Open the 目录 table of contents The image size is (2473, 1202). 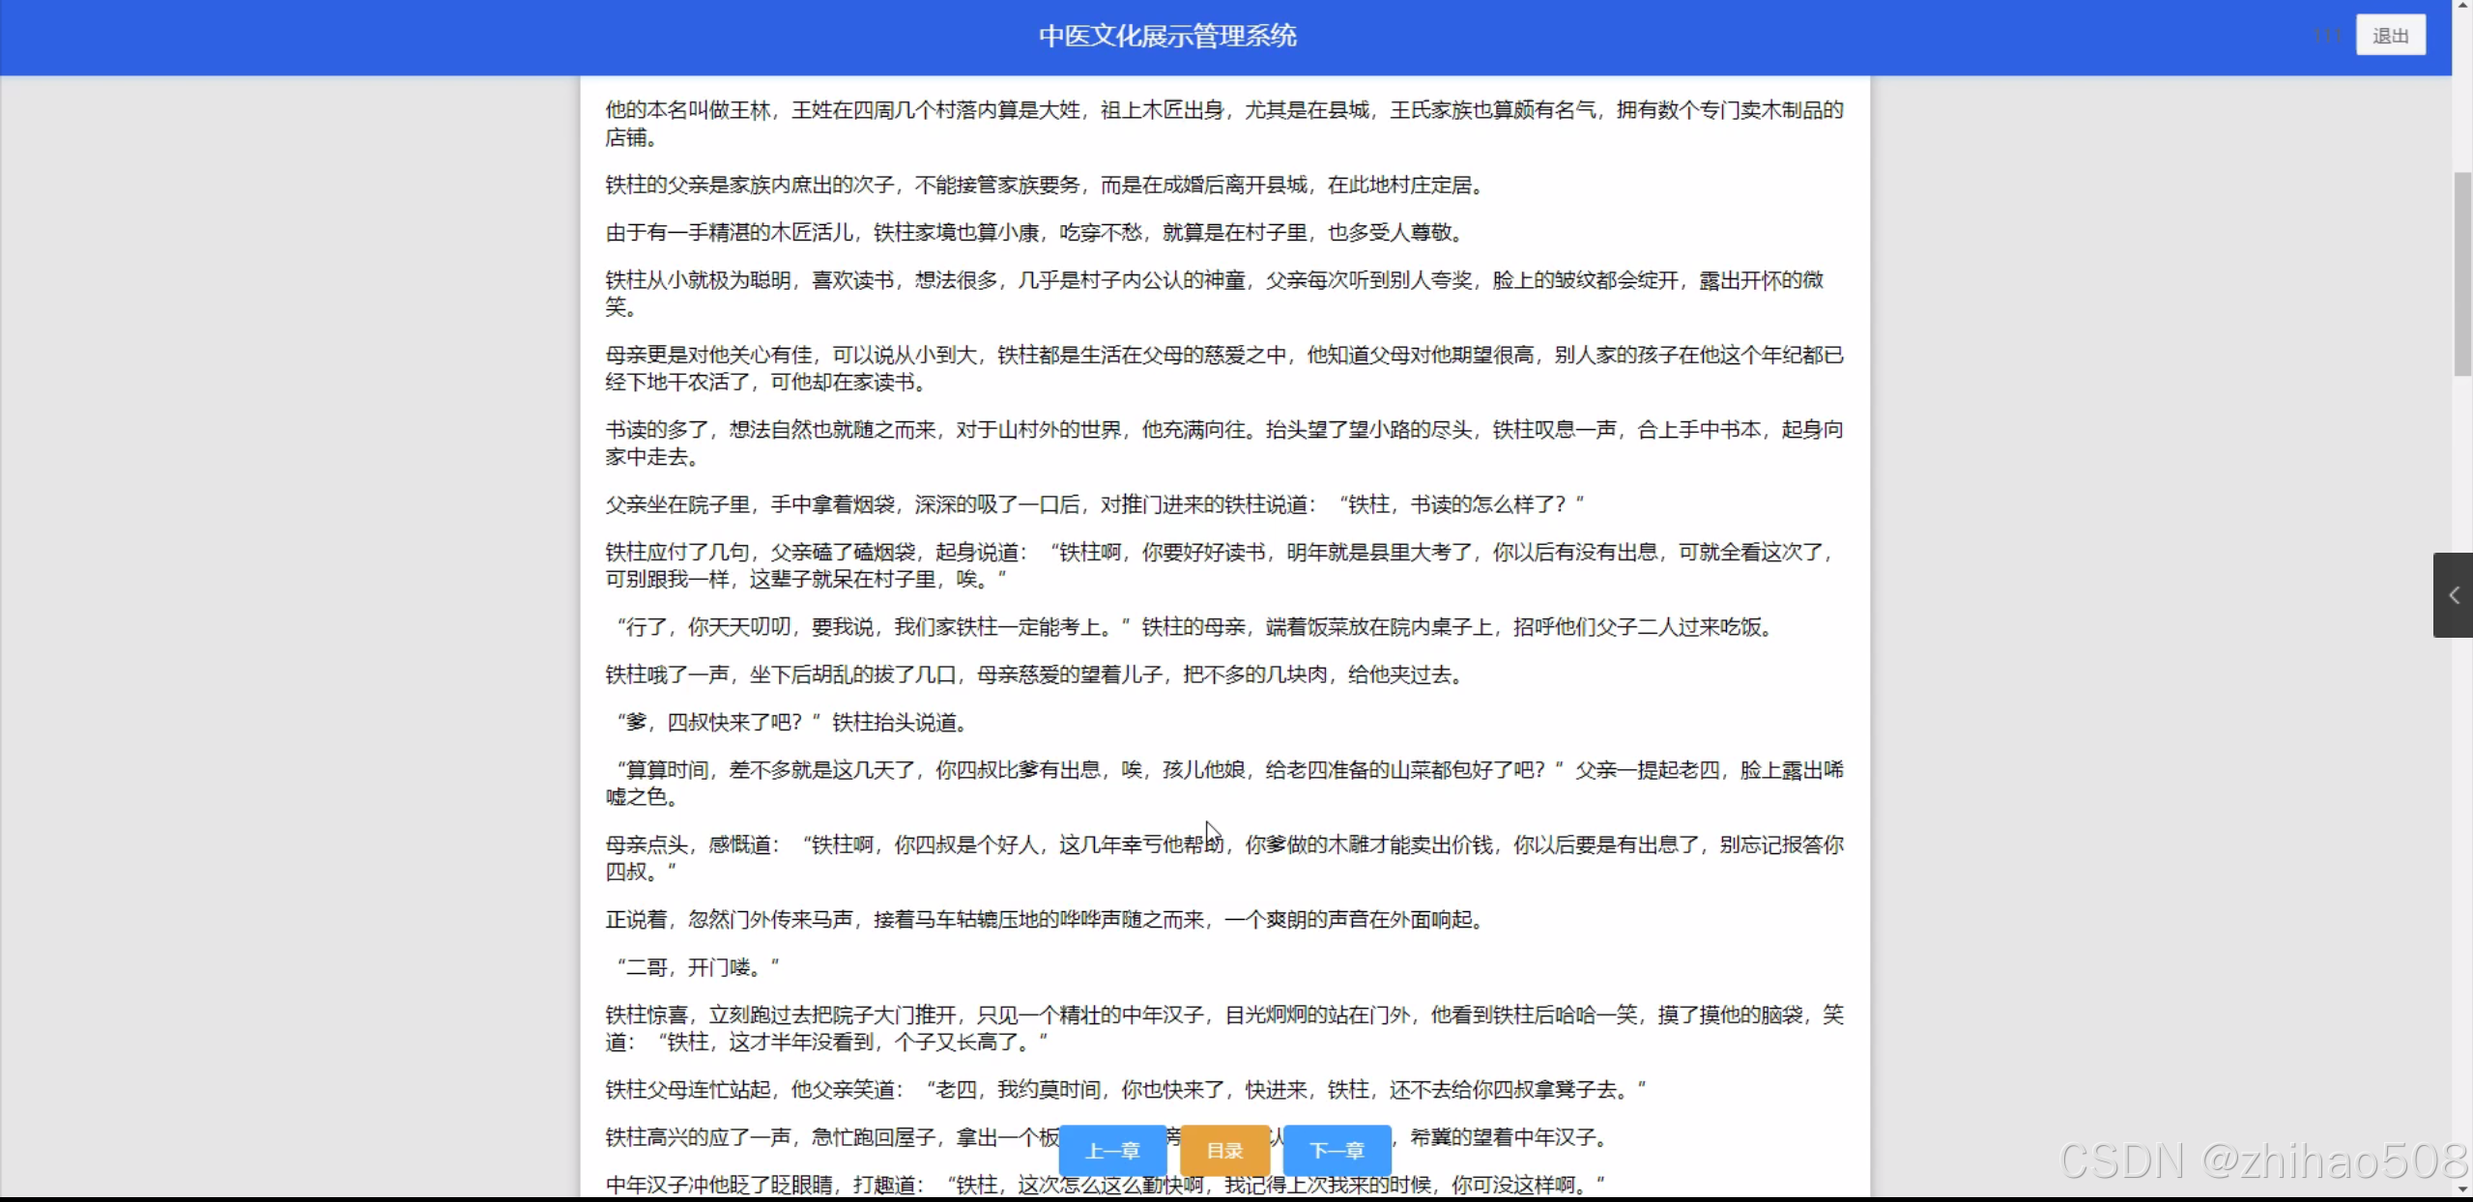point(1224,1151)
